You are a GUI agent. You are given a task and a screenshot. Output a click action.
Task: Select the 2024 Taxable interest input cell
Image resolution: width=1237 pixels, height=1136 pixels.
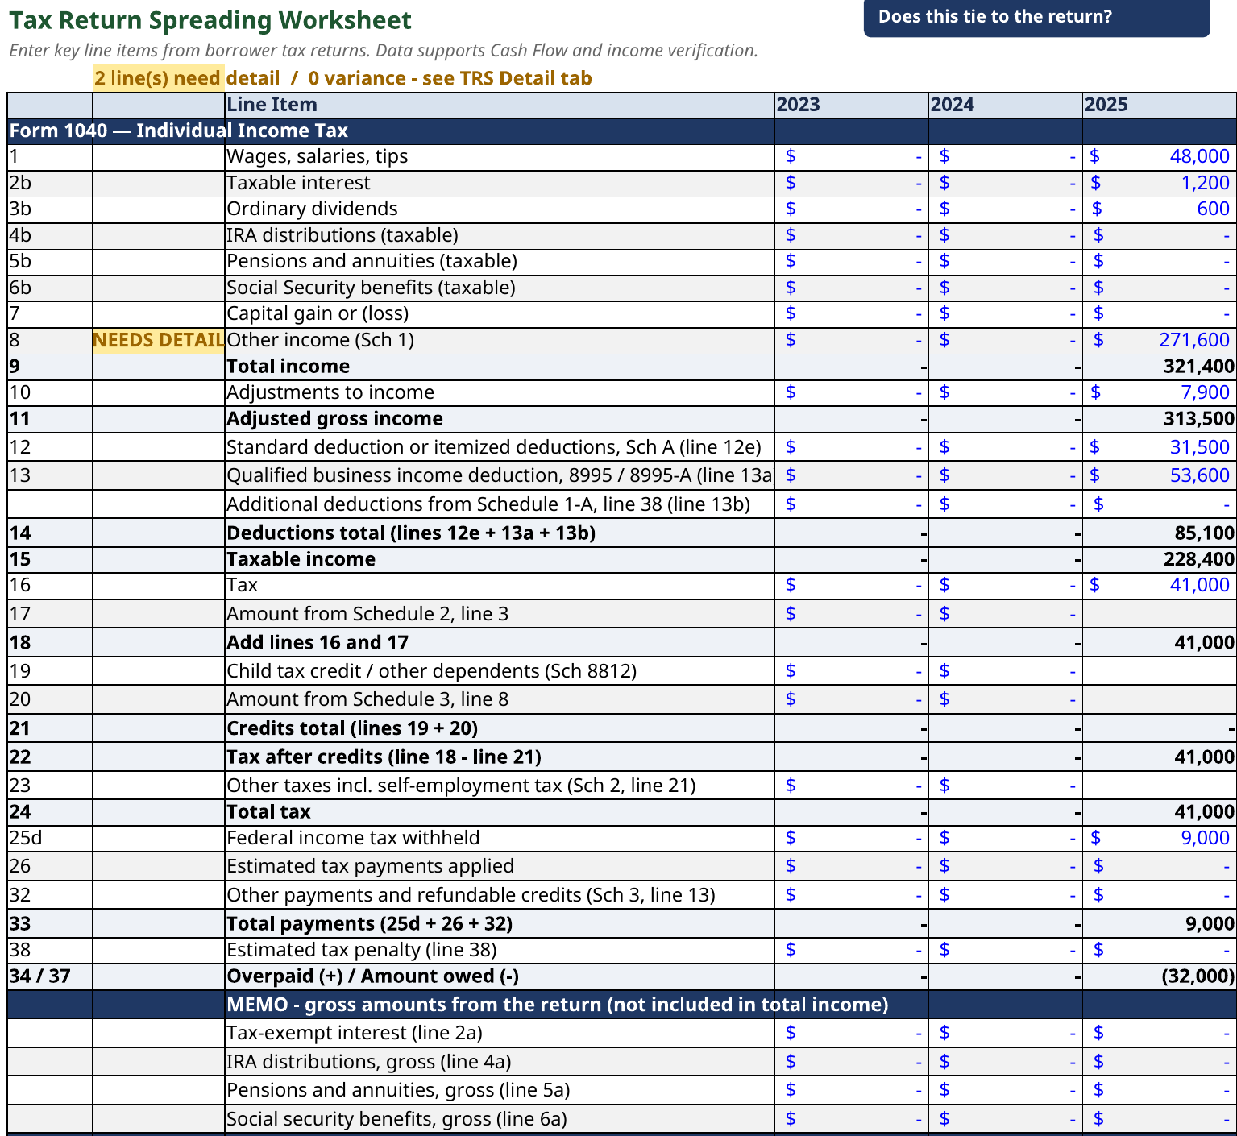(1005, 184)
